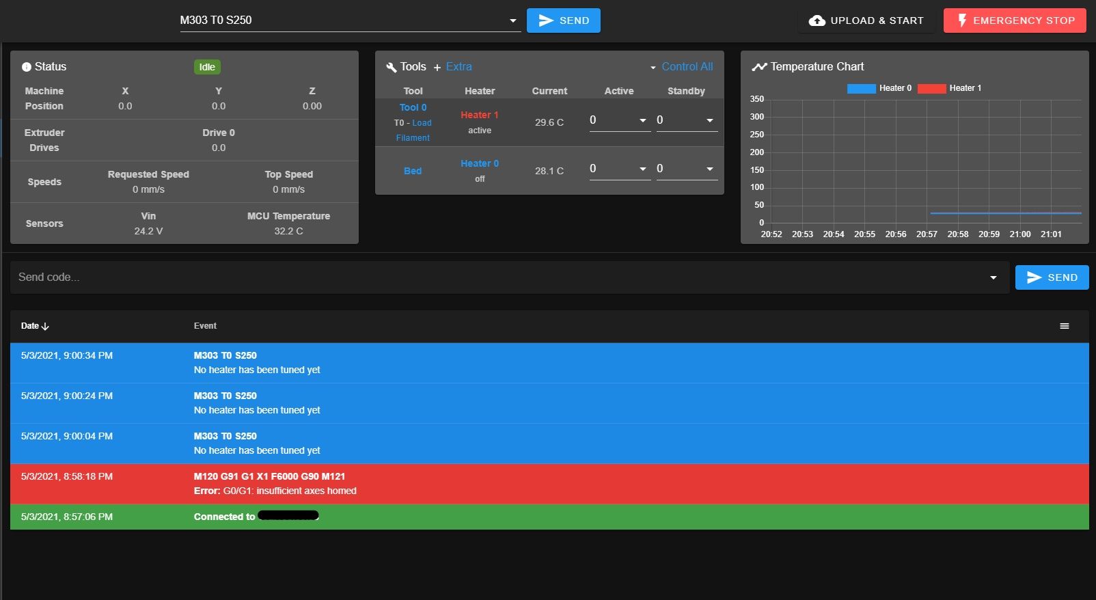The width and height of the screenshot is (1096, 600).
Task: Click the Upload & Start button
Action: pos(866,21)
